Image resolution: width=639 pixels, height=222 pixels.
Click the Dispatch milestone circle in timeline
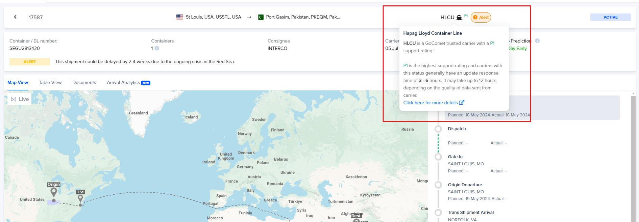coord(438,129)
